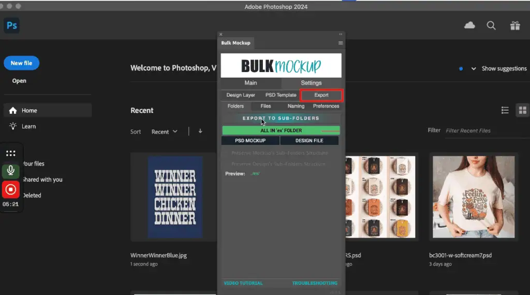This screenshot has height=295, width=530.
Task: Collapse the Bulk Mockup panel with double arrows
Action: 341,34
